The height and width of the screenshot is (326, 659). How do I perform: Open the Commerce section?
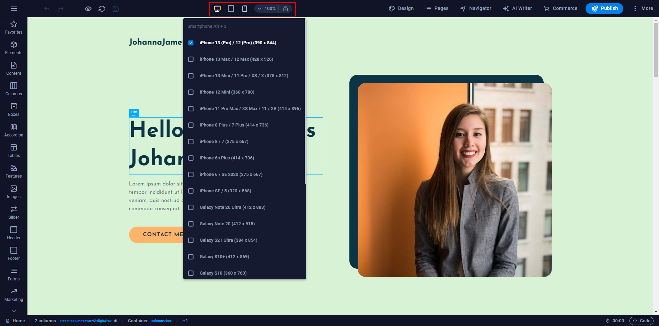click(560, 9)
